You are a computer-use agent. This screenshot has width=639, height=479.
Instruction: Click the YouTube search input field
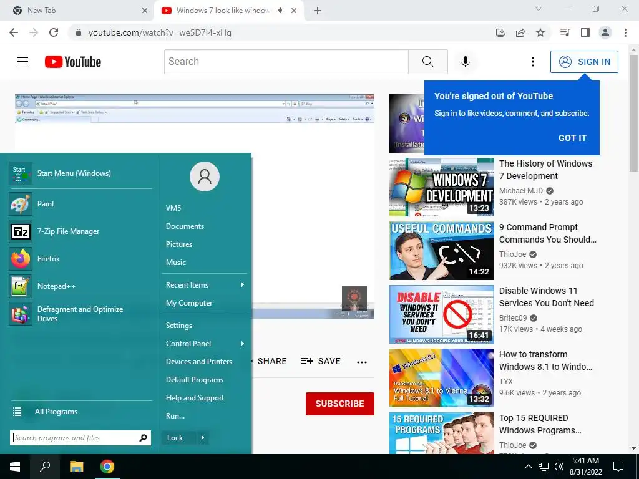click(x=286, y=62)
